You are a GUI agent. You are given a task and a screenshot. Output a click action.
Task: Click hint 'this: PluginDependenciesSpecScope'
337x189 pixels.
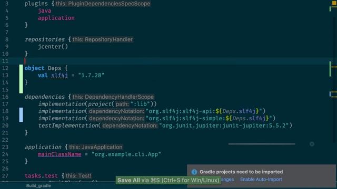[103, 4]
